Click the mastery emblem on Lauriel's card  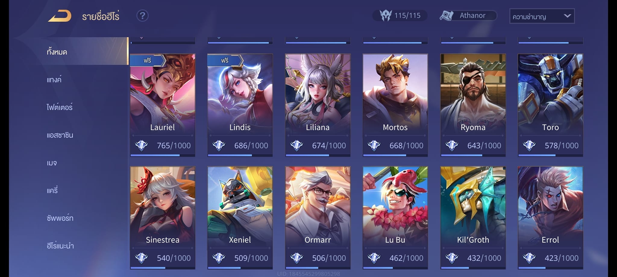click(x=141, y=146)
